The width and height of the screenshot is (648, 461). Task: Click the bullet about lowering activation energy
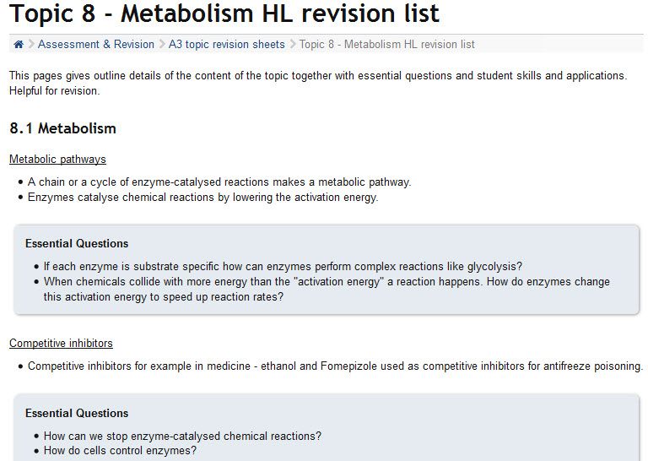tap(202, 198)
